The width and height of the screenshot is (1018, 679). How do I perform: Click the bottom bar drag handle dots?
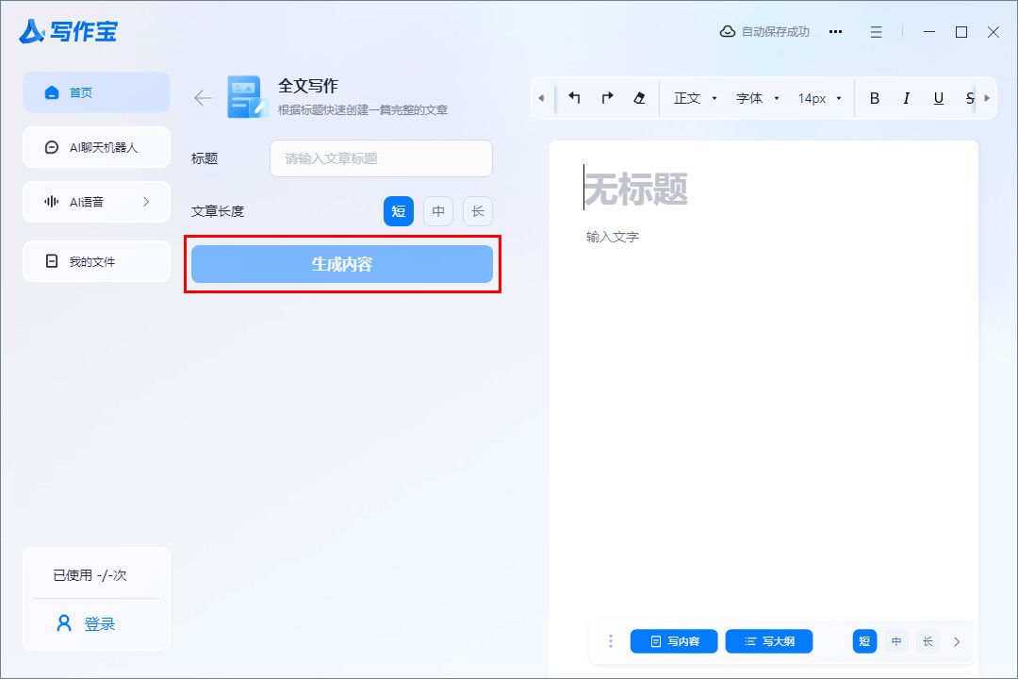pyautogui.click(x=610, y=641)
